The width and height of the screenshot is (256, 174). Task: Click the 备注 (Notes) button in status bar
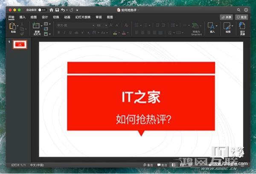click(148, 165)
